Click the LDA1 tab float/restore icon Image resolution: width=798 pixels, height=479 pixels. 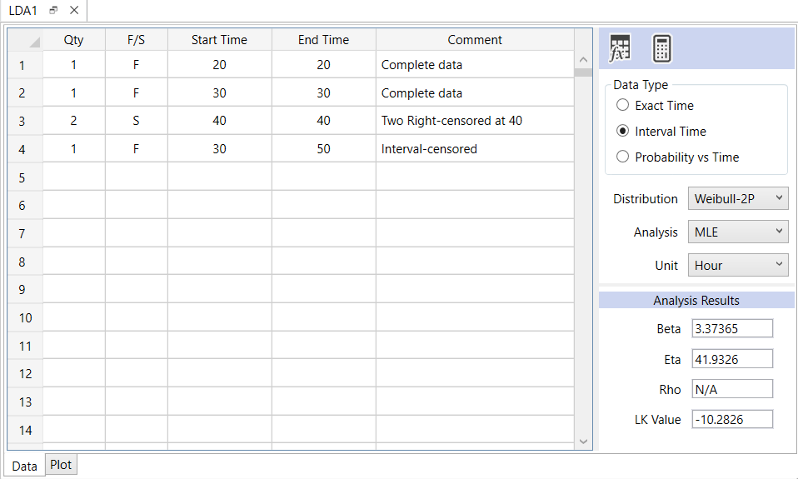click(x=53, y=10)
